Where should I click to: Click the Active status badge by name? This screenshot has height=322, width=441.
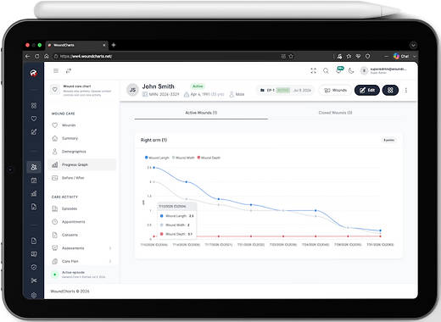tap(198, 86)
